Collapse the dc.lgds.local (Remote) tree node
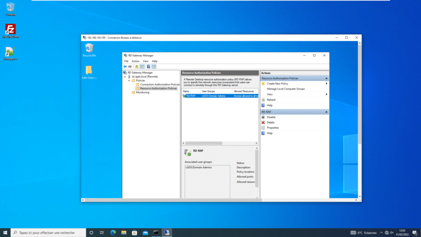Image resolution: width=421 pixels, height=237 pixels. [126, 77]
